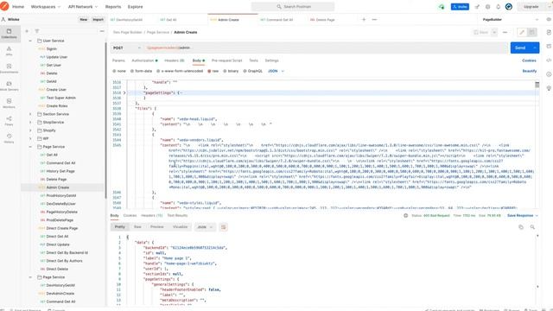553x311 pixels.
Task: Open the Flows sidebar panel
Action: [9, 121]
